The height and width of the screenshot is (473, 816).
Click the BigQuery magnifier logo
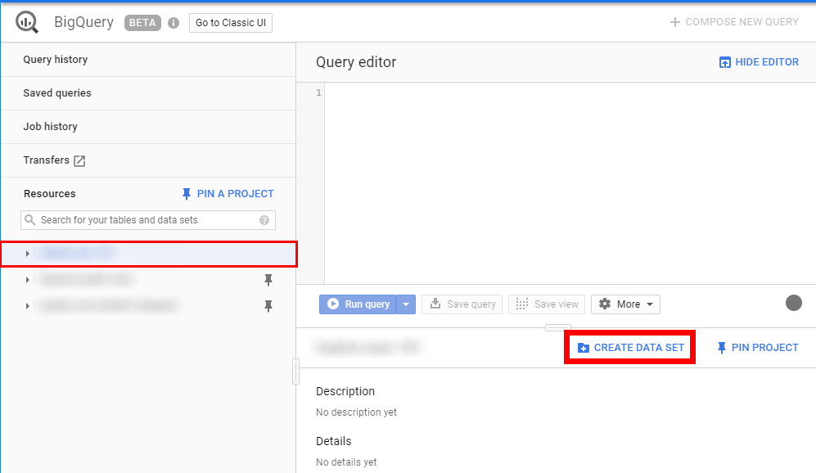[27, 22]
